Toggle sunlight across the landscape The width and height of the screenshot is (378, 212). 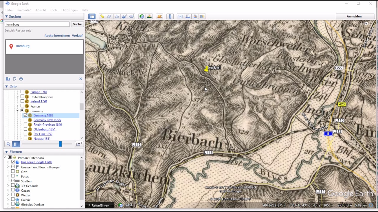click(149, 16)
